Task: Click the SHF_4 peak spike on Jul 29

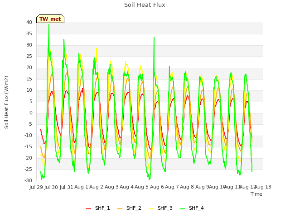Action: coord(49,25)
